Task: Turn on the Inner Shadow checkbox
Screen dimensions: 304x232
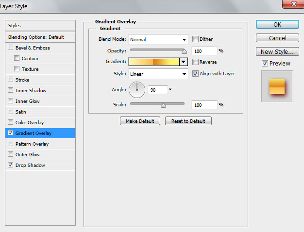Action: coord(11,90)
